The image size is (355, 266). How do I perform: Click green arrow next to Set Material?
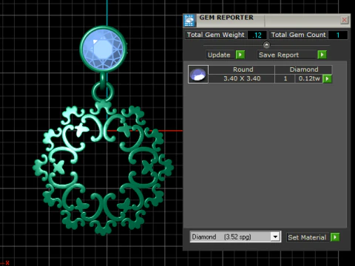pyautogui.click(x=335, y=237)
